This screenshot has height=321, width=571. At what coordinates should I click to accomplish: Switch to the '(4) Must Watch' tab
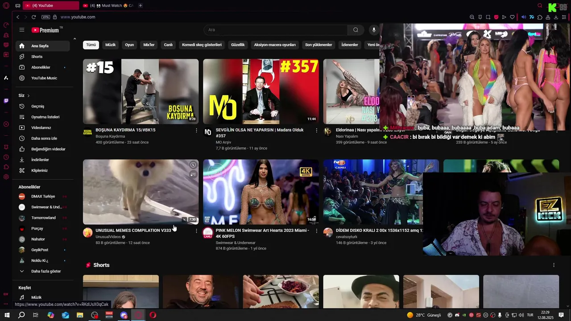pyautogui.click(x=108, y=5)
